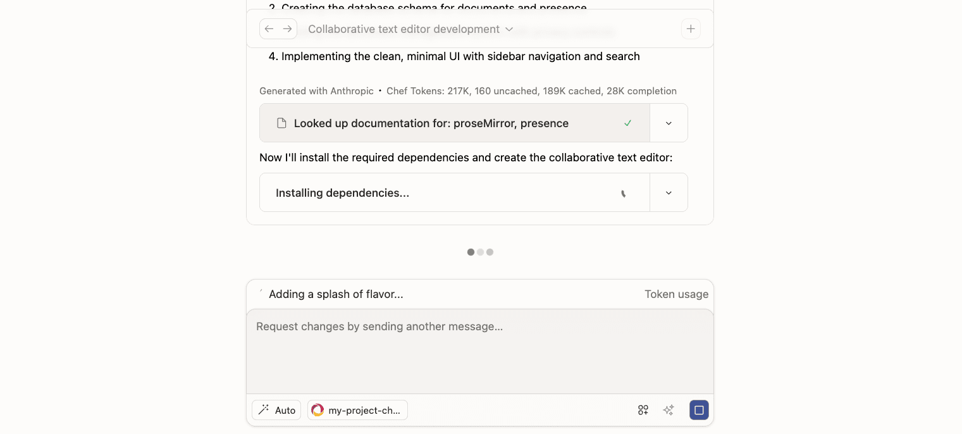This screenshot has width=962, height=434.
Task: Click the back arrow in chat header
Action: pos(269,29)
